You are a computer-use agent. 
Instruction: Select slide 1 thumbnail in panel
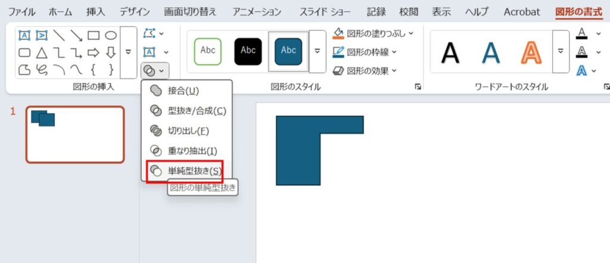coord(75,135)
